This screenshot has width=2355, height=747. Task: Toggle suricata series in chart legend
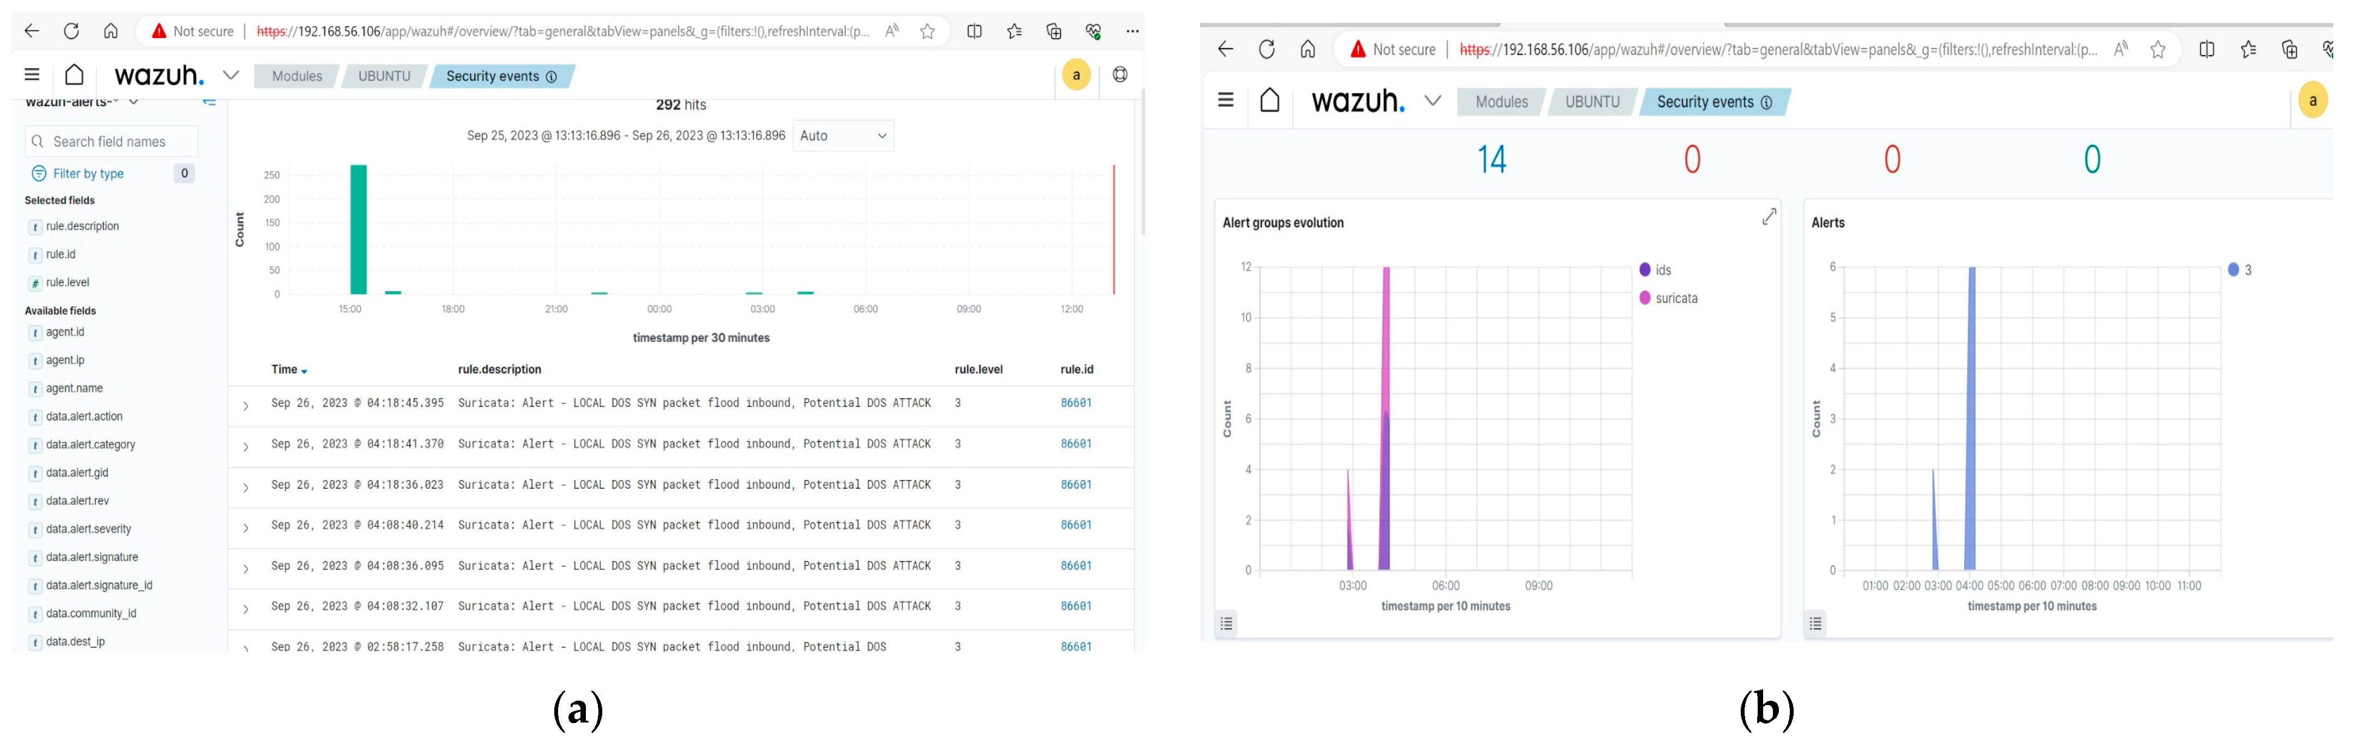(1675, 298)
